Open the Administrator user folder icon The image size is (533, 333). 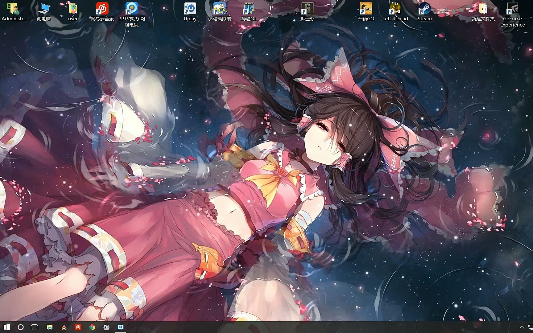tap(14, 12)
